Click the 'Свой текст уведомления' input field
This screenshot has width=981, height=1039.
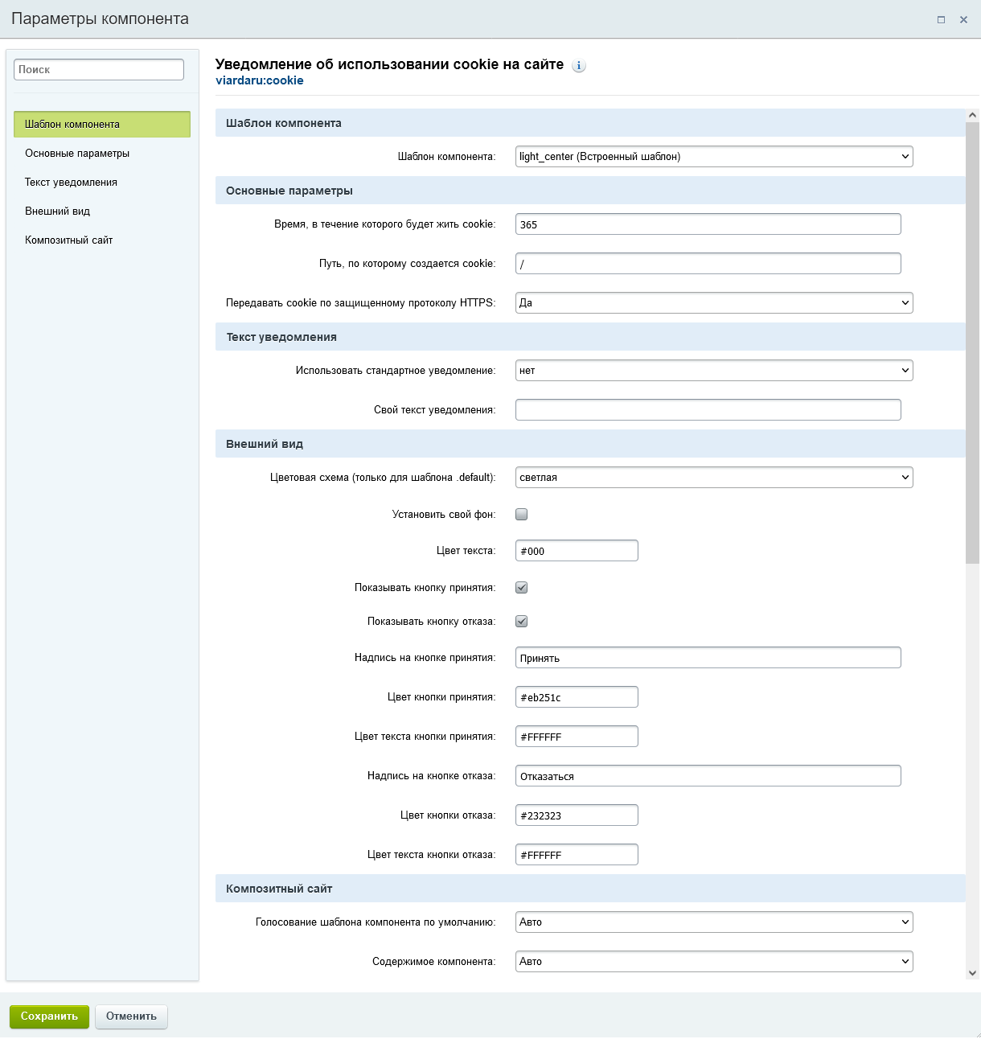tap(708, 410)
